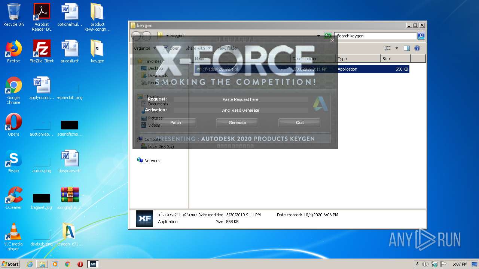
Task: Launch the Opera desktop shortcut
Action: 13,125
